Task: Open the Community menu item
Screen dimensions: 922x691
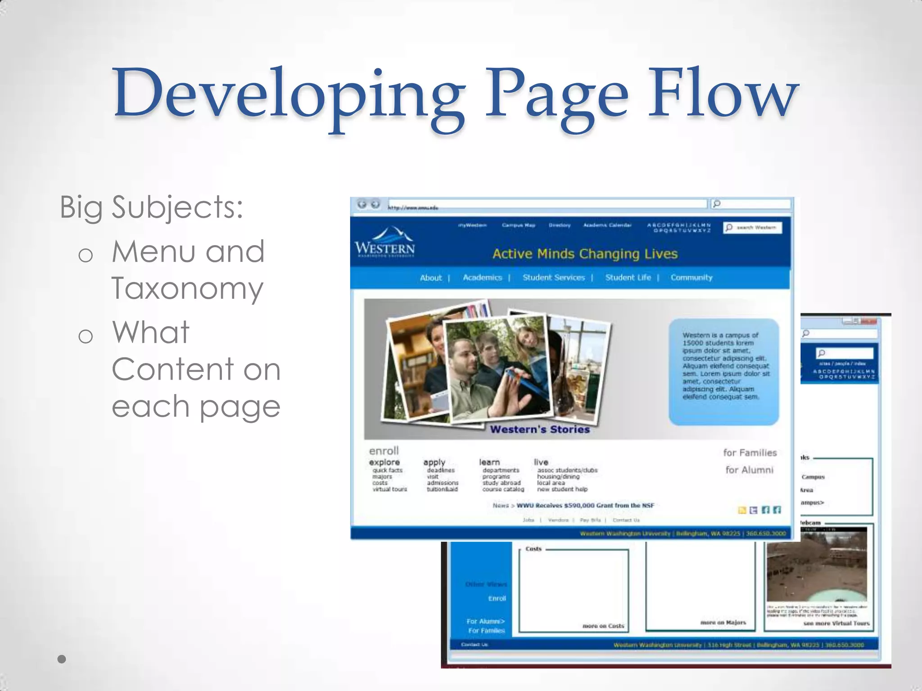Action: click(x=691, y=278)
